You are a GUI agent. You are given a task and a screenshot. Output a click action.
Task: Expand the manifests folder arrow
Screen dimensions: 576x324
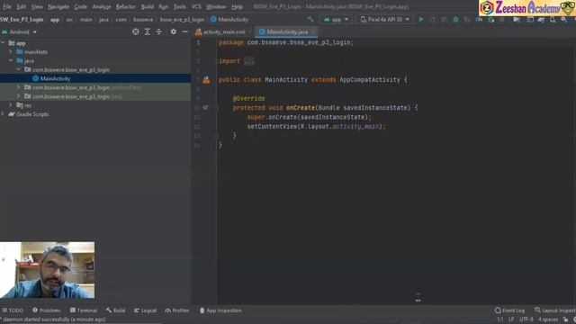coord(11,52)
